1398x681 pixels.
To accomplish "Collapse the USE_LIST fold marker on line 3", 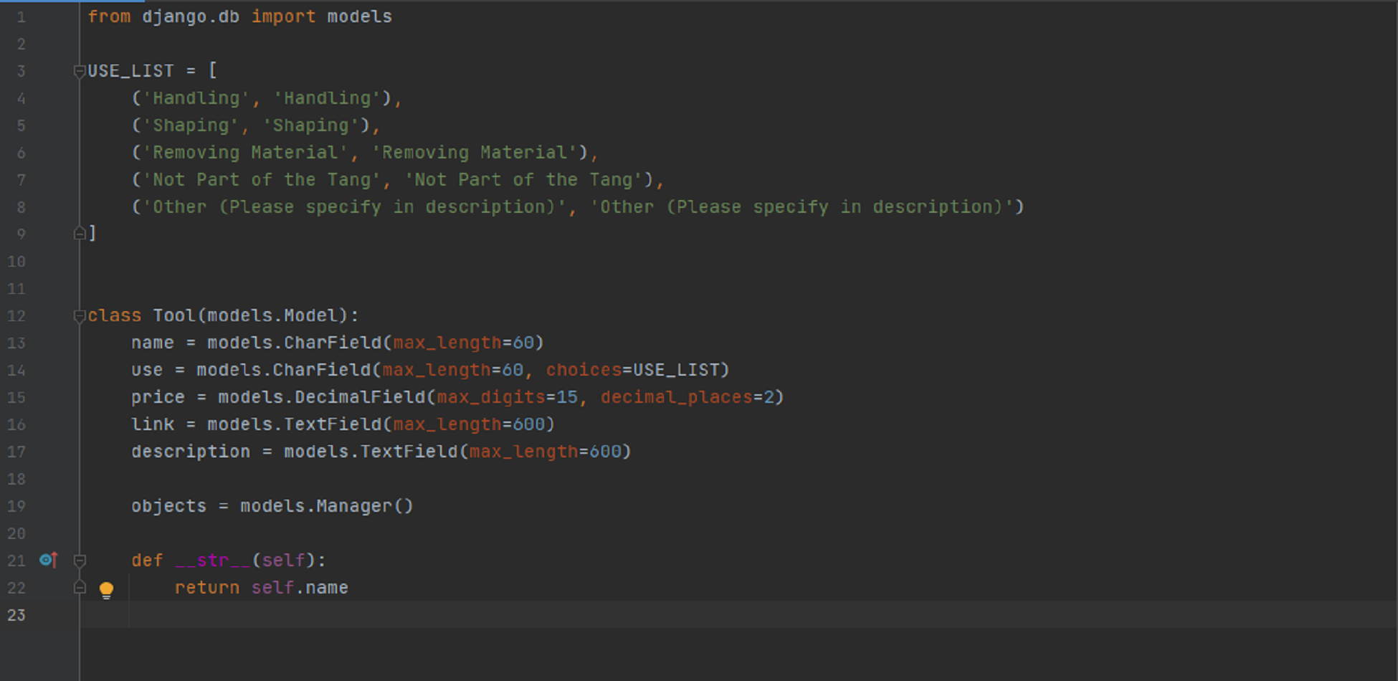I will pyautogui.click(x=80, y=71).
